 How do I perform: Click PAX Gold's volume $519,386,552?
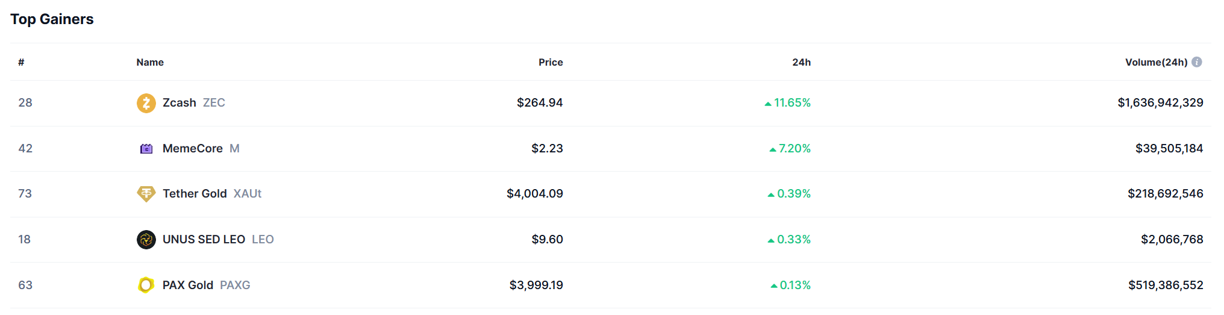coord(1166,285)
